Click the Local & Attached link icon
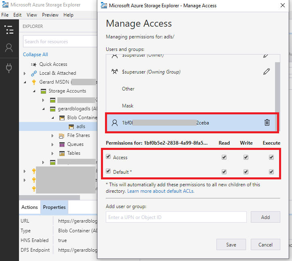 pos(34,73)
